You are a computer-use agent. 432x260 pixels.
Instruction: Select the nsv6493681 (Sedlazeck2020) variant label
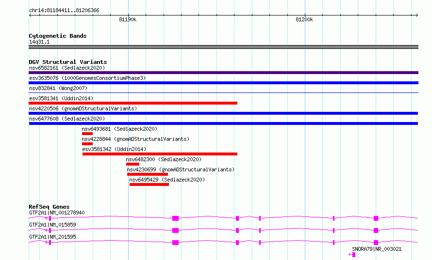(x=119, y=129)
